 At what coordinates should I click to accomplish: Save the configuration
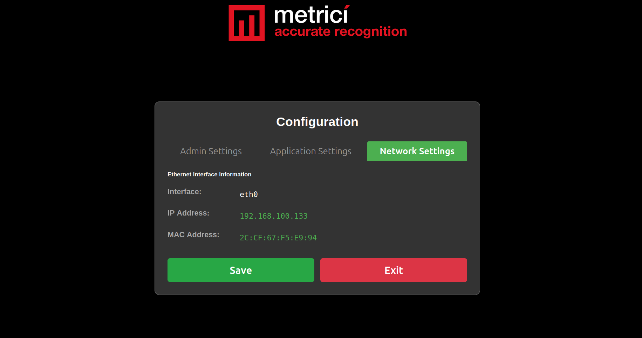point(241,270)
